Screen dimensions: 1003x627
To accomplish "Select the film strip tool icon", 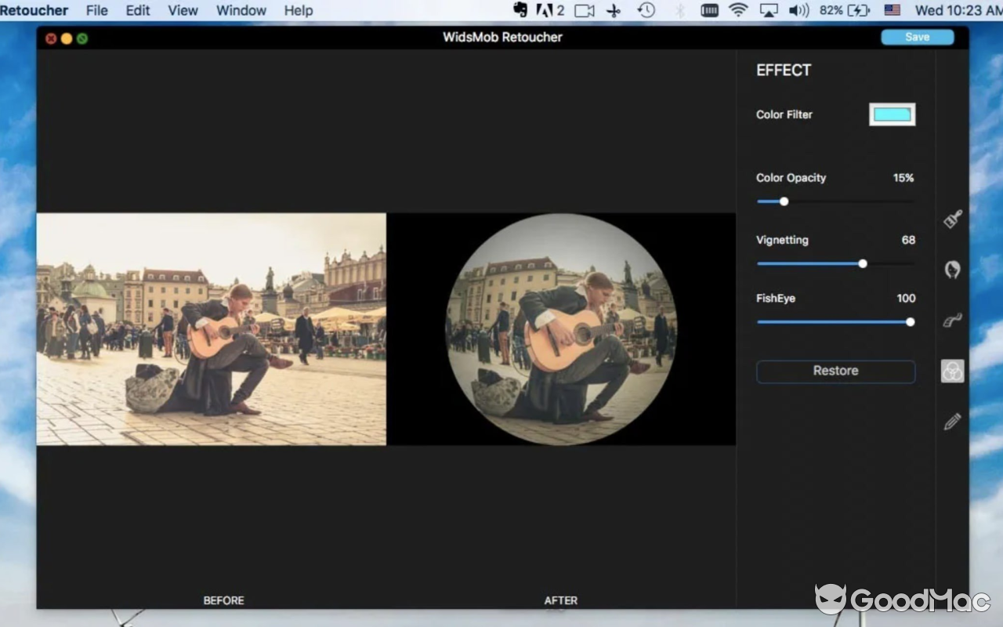I will (x=952, y=321).
